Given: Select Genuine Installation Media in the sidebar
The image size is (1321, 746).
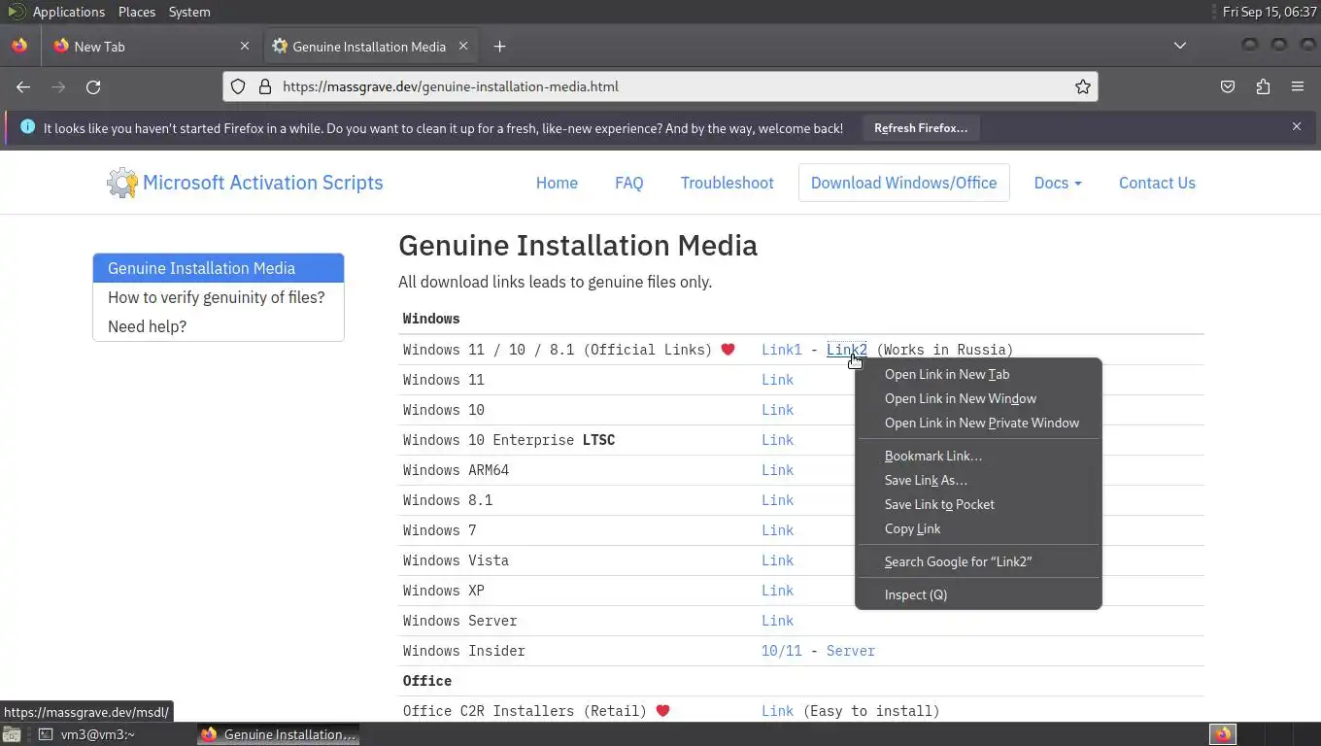Looking at the screenshot, I should coord(219,268).
